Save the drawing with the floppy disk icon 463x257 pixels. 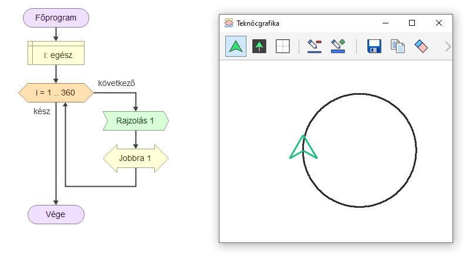(374, 46)
